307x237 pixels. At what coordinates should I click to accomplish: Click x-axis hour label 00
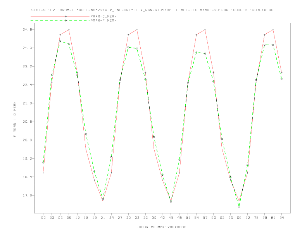coord(43,218)
